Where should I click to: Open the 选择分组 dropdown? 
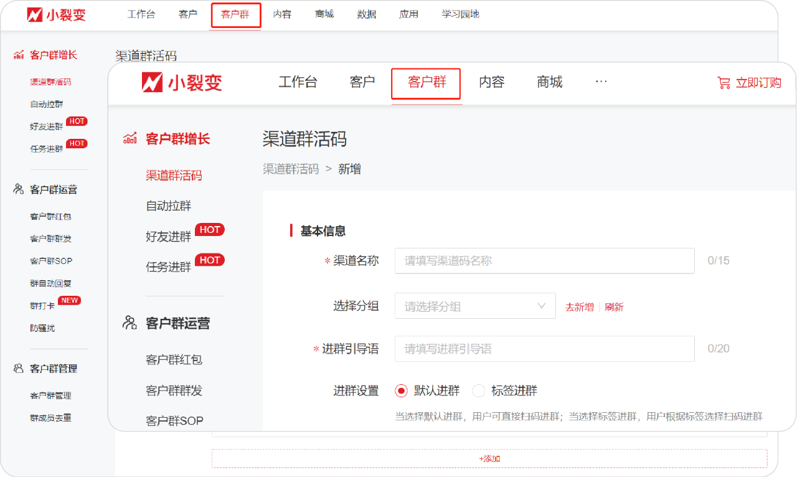pyautogui.click(x=474, y=306)
